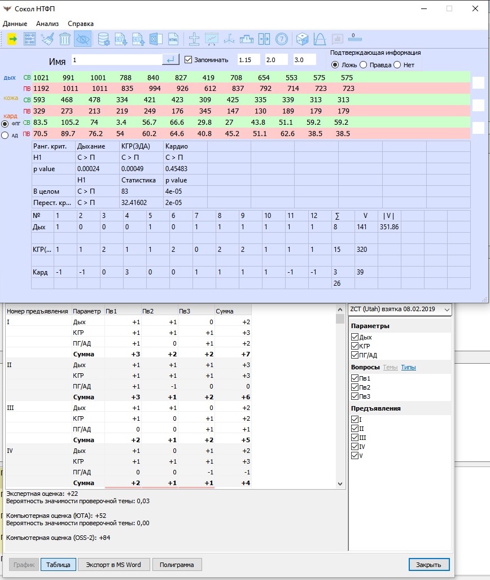Click the cleaning brush icon
This screenshot has width=490, height=580.
click(47, 39)
